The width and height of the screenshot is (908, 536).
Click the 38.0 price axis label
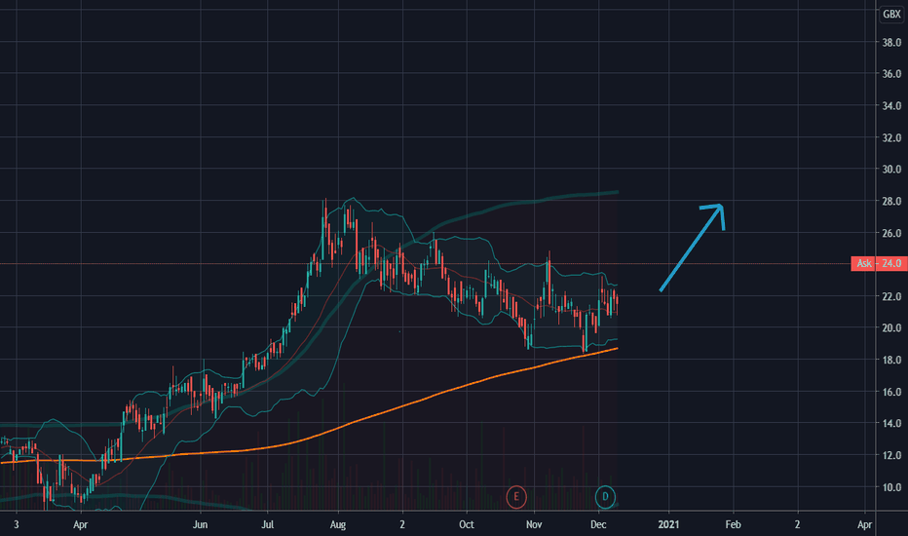[891, 42]
